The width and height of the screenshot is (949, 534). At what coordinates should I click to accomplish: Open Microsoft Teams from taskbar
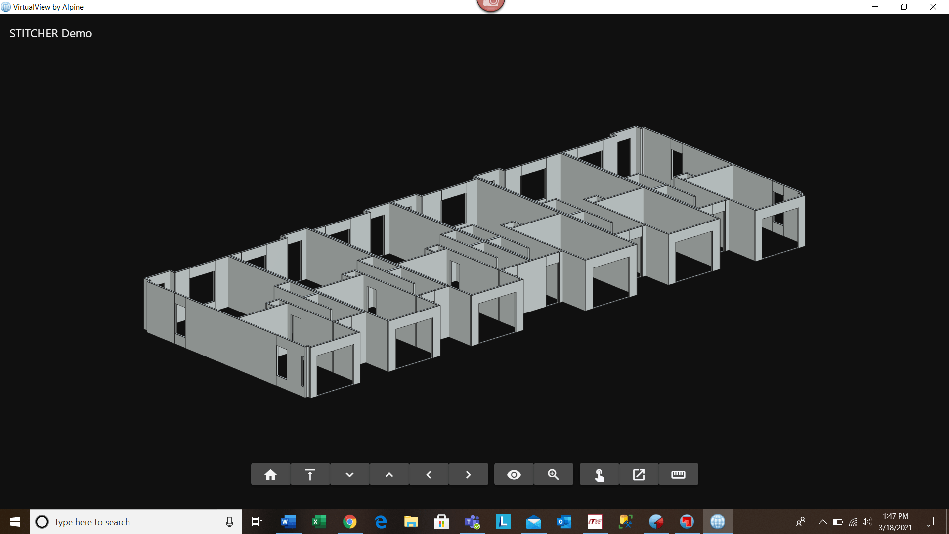[x=472, y=522]
